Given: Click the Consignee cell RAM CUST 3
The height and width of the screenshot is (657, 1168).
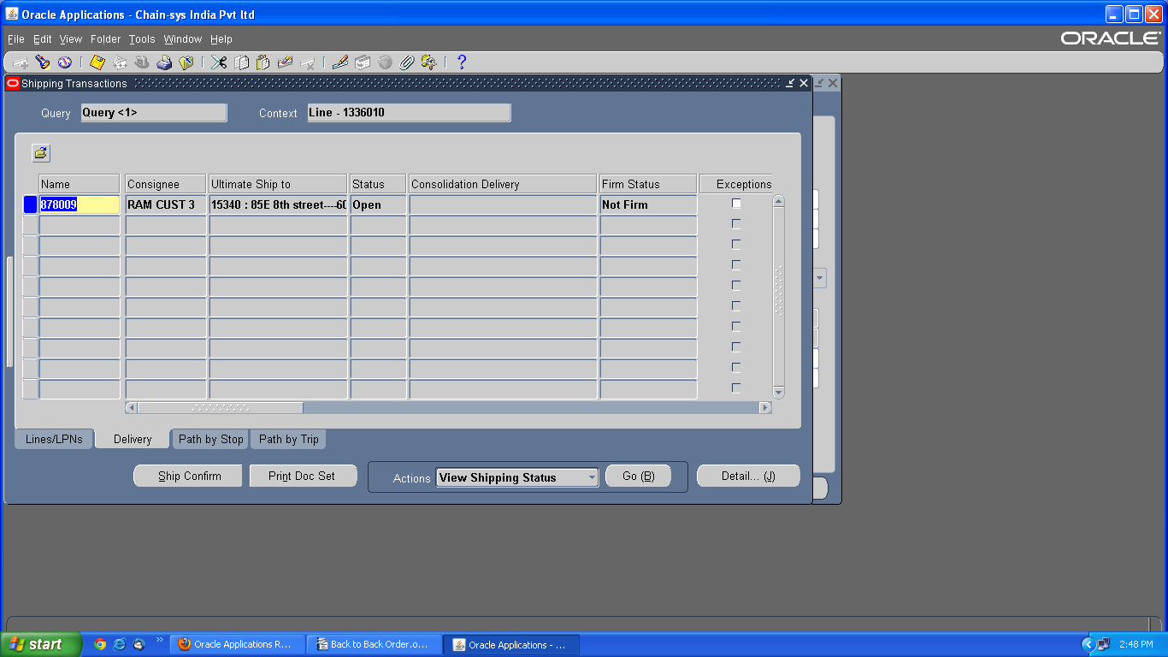Looking at the screenshot, I should coord(166,204).
